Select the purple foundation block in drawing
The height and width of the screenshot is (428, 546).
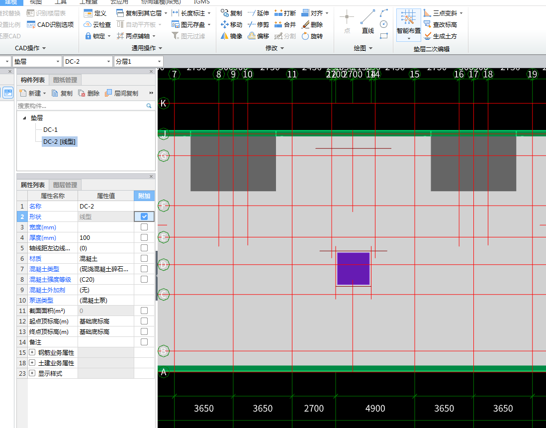pos(353,269)
